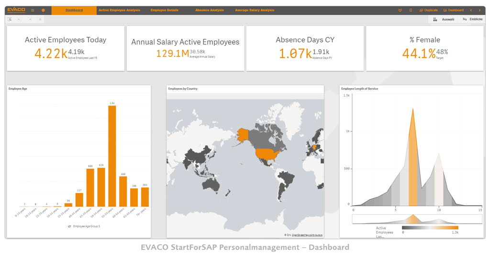Select the tallest 55-59 years bar
The width and height of the screenshot is (490, 271).
click(112, 156)
